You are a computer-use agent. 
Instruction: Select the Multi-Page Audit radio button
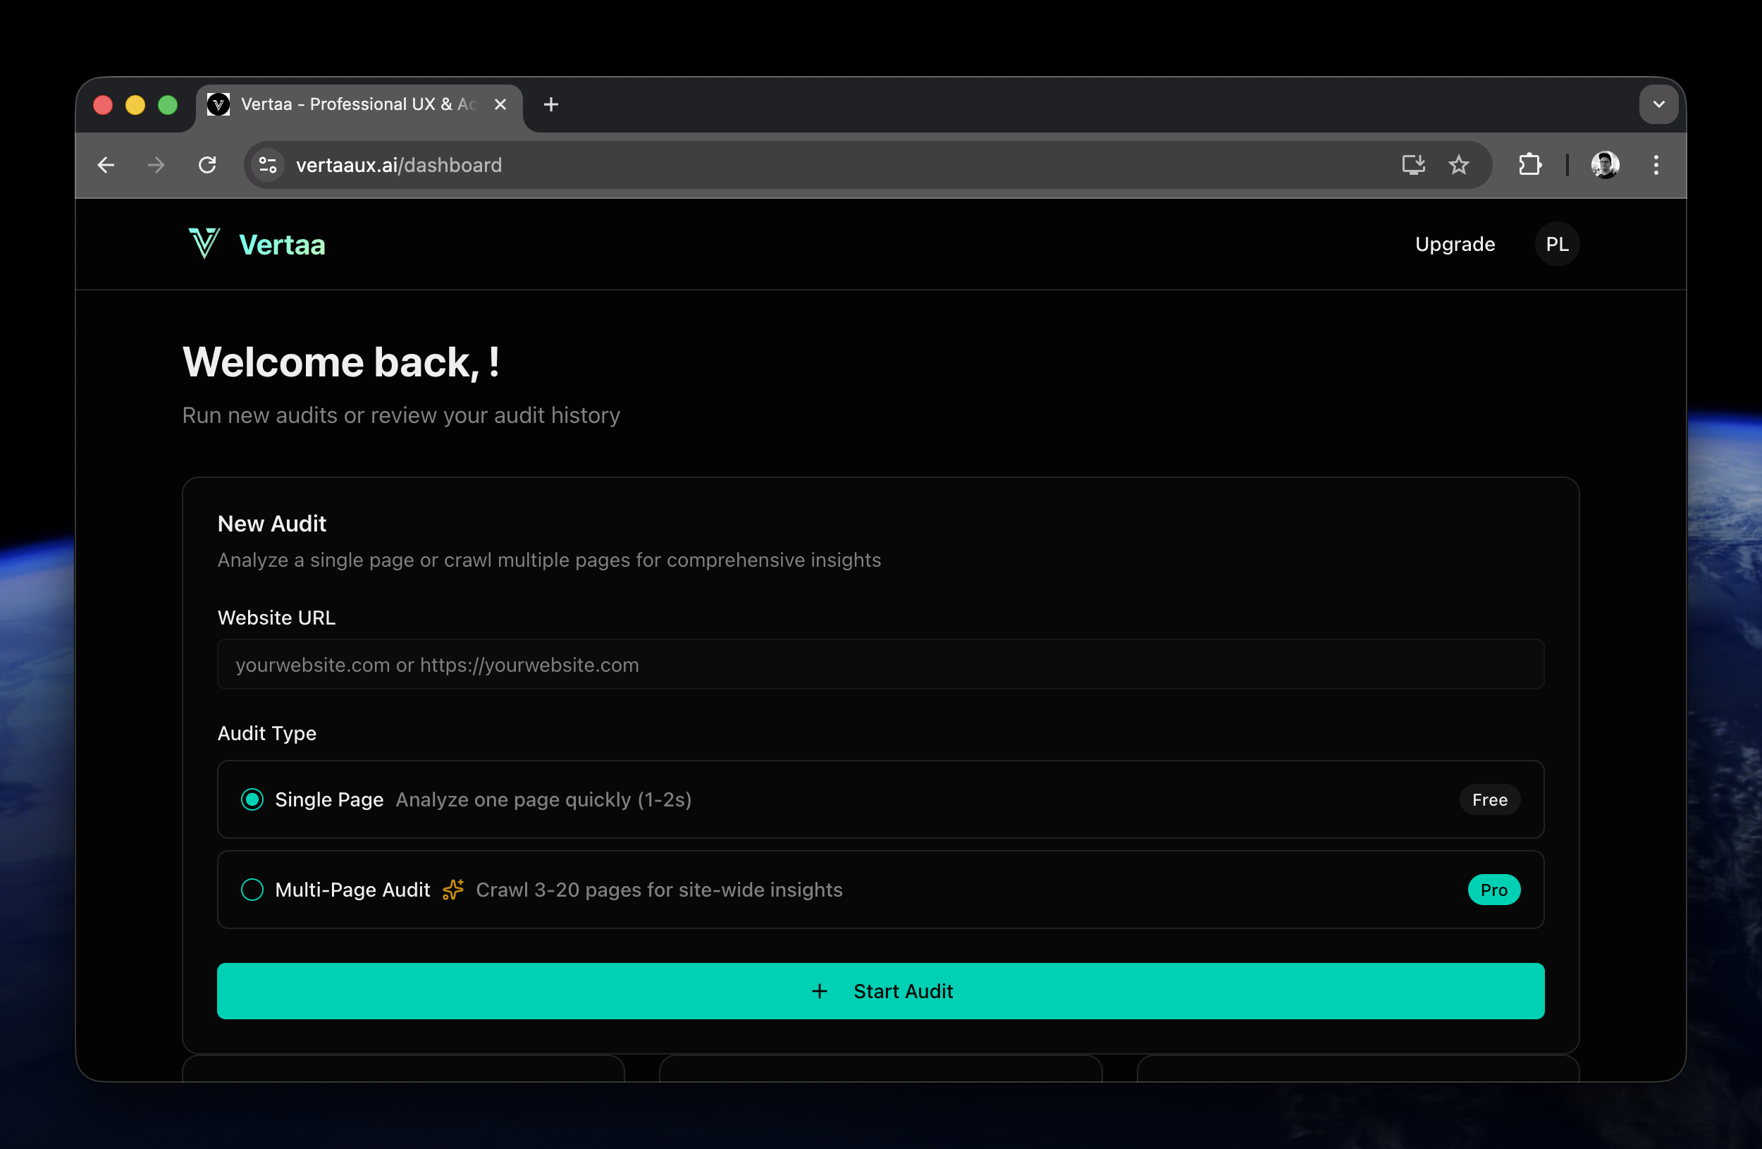tap(252, 889)
